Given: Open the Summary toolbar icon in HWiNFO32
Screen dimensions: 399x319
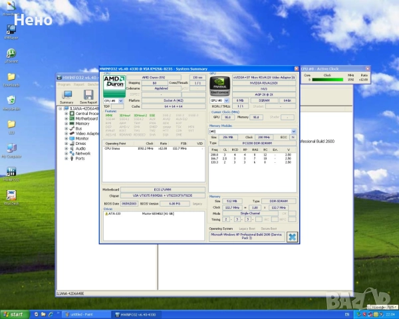Looking at the screenshot, I should [66, 97].
